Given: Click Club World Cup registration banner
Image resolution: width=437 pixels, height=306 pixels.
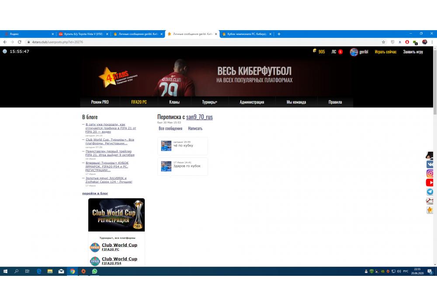Looking at the screenshot, I should tap(116, 215).
